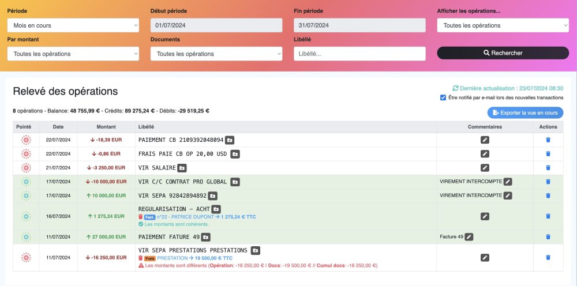Edit the Facture 49 comment

tap(469, 236)
